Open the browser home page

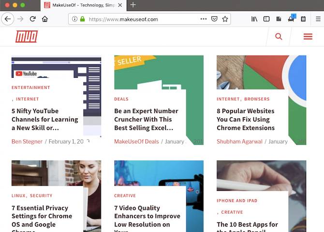tap(45, 19)
